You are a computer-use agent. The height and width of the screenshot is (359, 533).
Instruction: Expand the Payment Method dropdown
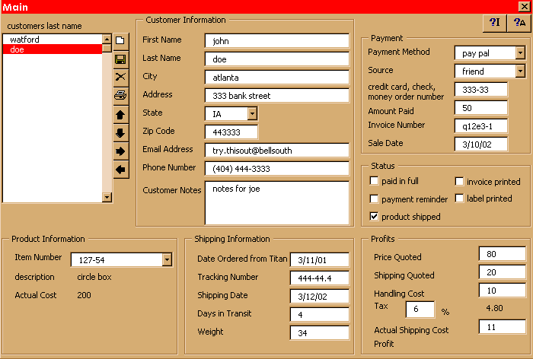tap(520, 52)
